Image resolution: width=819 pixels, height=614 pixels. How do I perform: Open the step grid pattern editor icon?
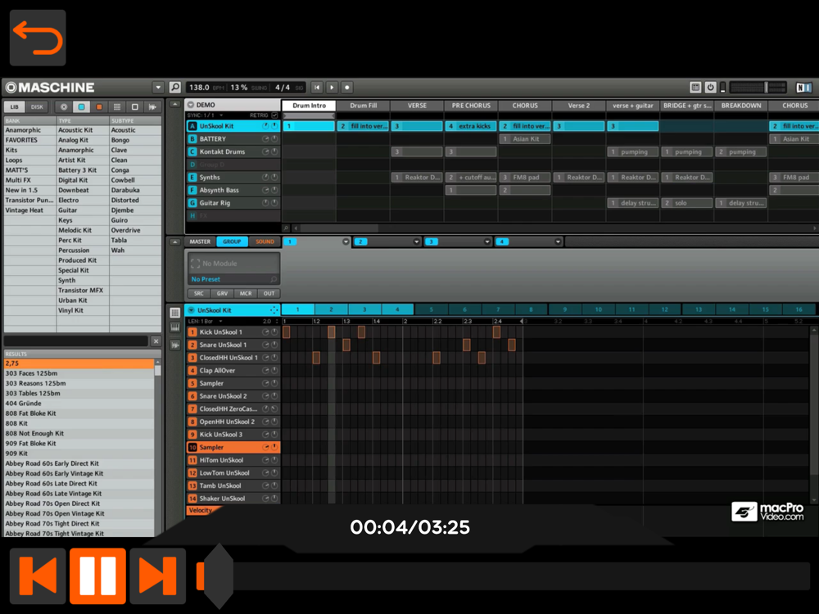tap(175, 313)
